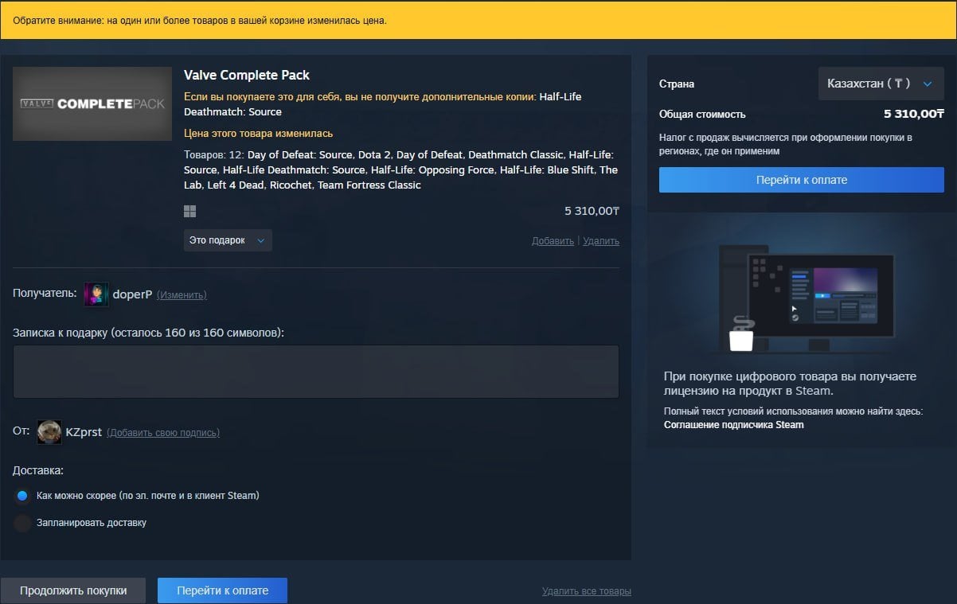Image resolution: width=957 pixels, height=604 pixels.
Task: Open the Valve Complete Pack cover image
Action: [x=92, y=103]
